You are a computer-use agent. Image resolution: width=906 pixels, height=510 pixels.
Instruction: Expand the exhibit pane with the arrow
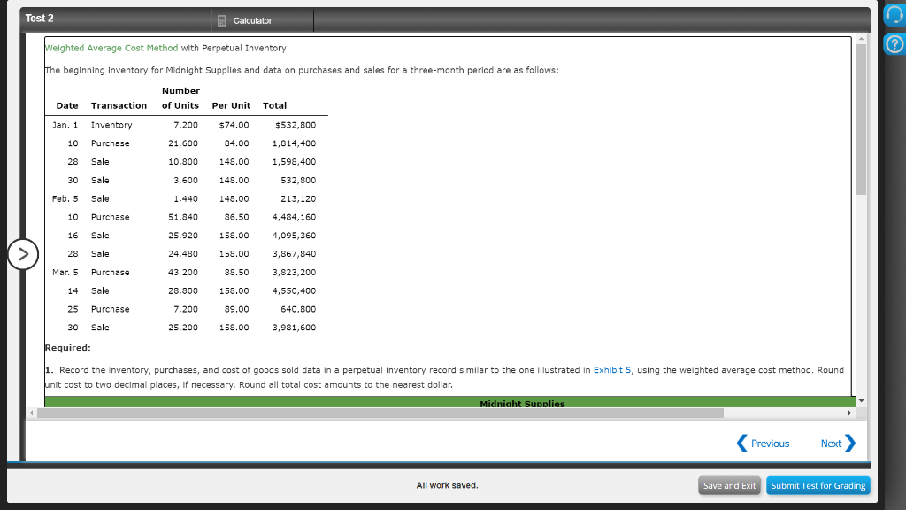pyautogui.click(x=22, y=254)
